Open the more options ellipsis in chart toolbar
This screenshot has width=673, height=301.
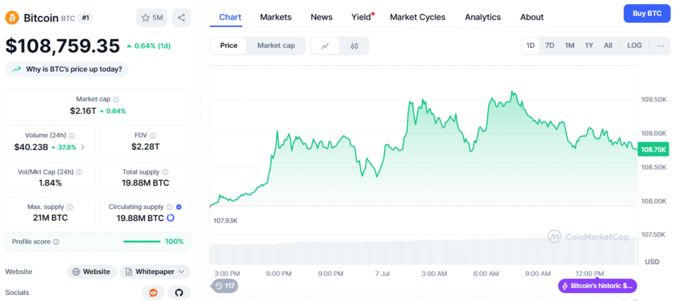coord(661,45)
